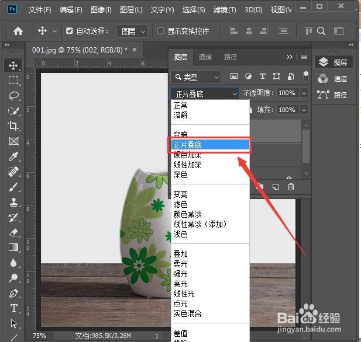Open the layer filter 类型 dropdown

pyautogui.click(x=195, y=77)
